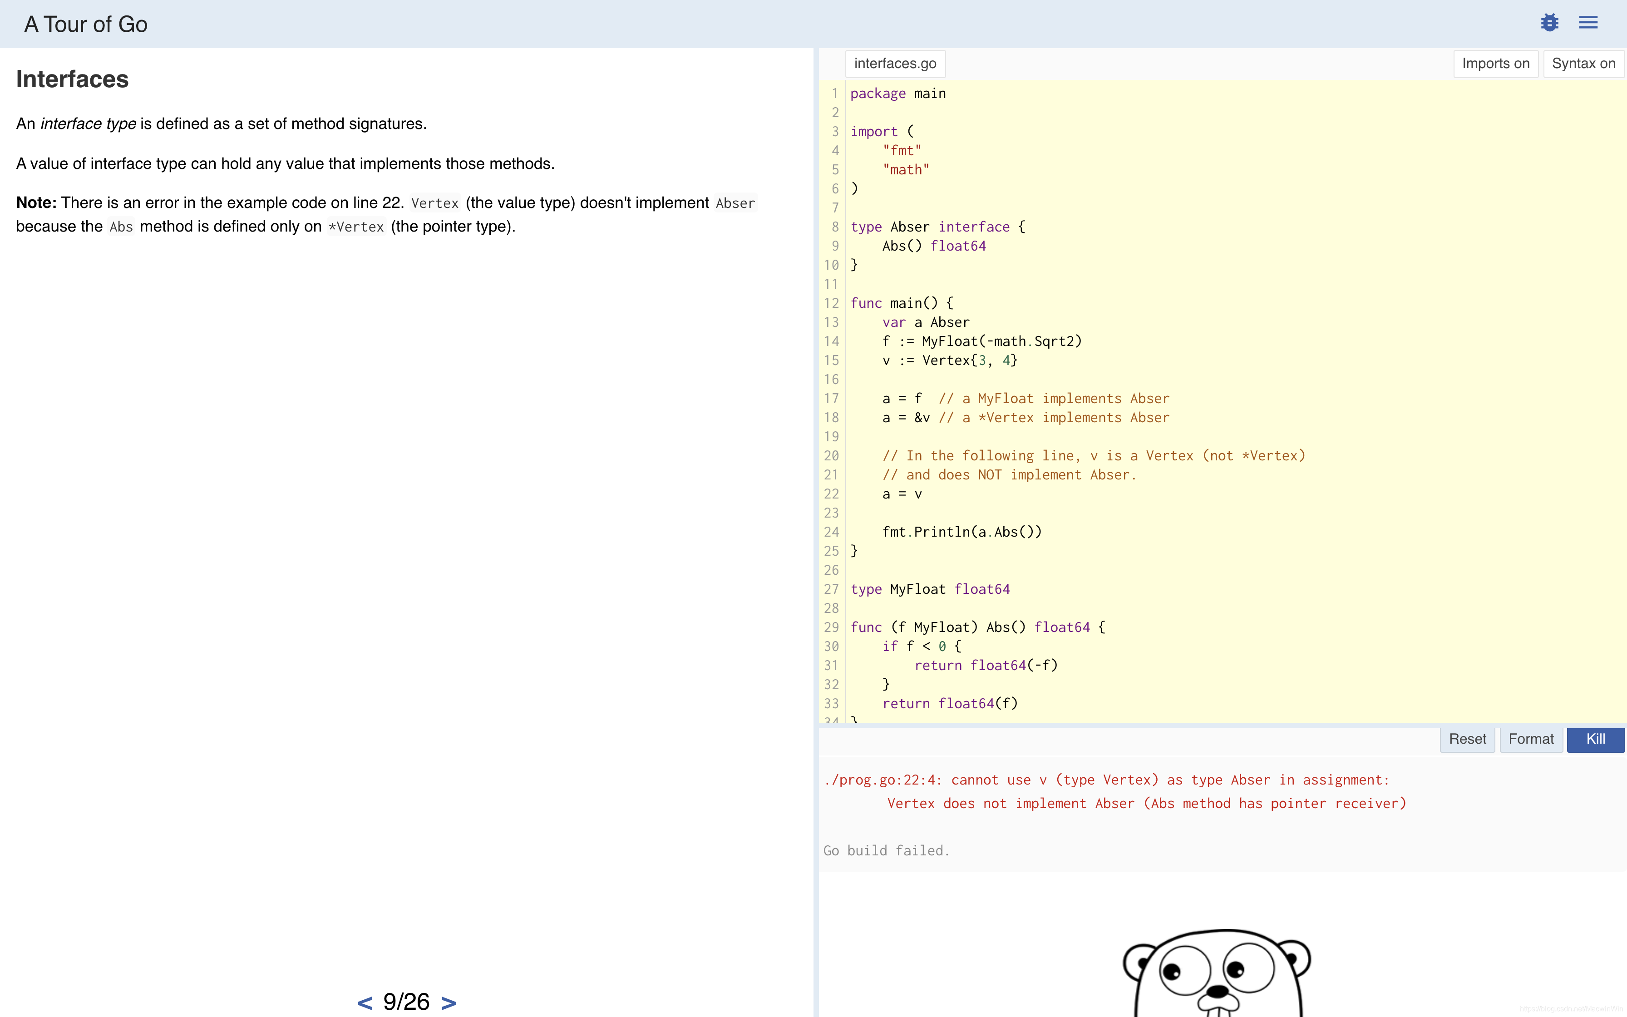Viewport: 1627px width, 1017px height.
Task: Select the interfaces.go file tab
Action: tap(895, 64)
